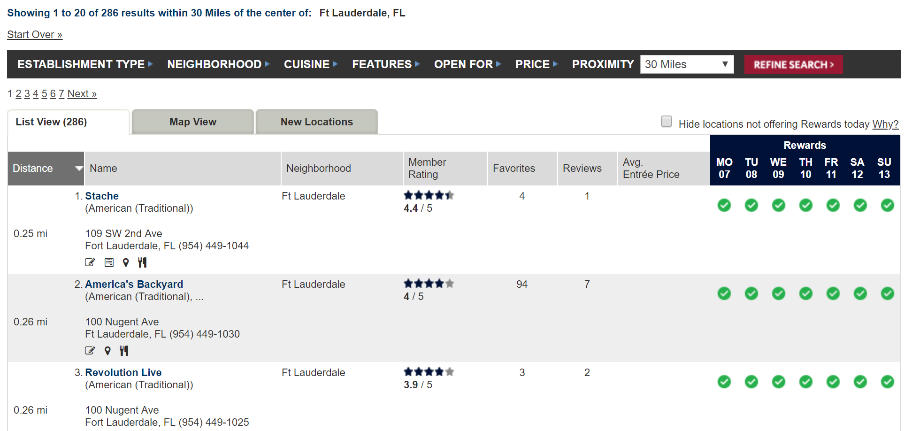This screenshot has width=912, height=431.
Task: Click Stache's Sunday 13 rewards checkmark
Action: click(888, 205)
